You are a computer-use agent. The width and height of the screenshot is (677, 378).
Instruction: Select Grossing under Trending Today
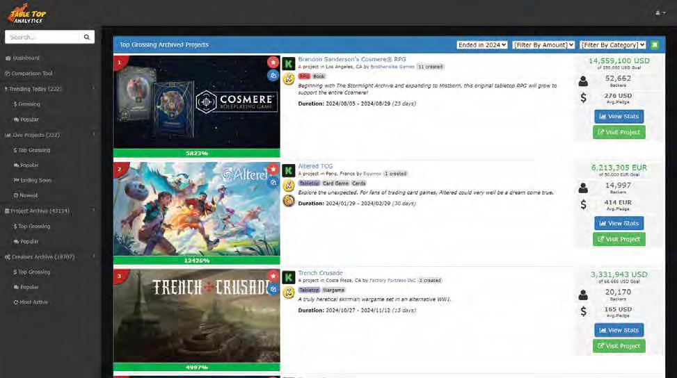click(26, 104)
